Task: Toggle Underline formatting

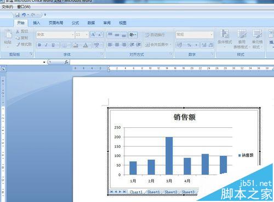Action: 53,45
